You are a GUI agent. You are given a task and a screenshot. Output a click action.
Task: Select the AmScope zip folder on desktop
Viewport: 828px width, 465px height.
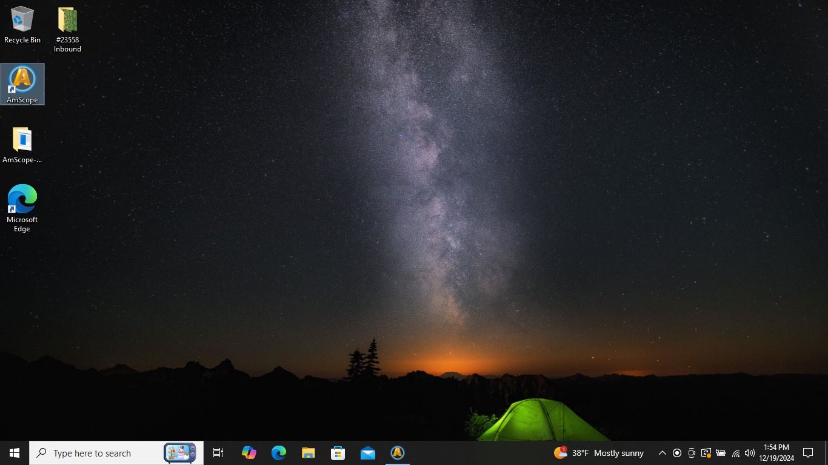(22, 144)
